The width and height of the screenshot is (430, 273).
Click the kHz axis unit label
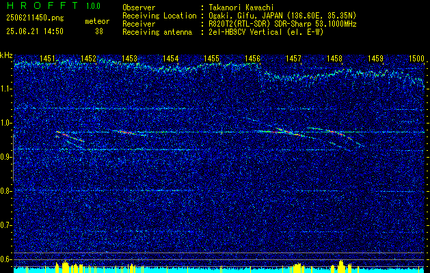click(6, 55)
